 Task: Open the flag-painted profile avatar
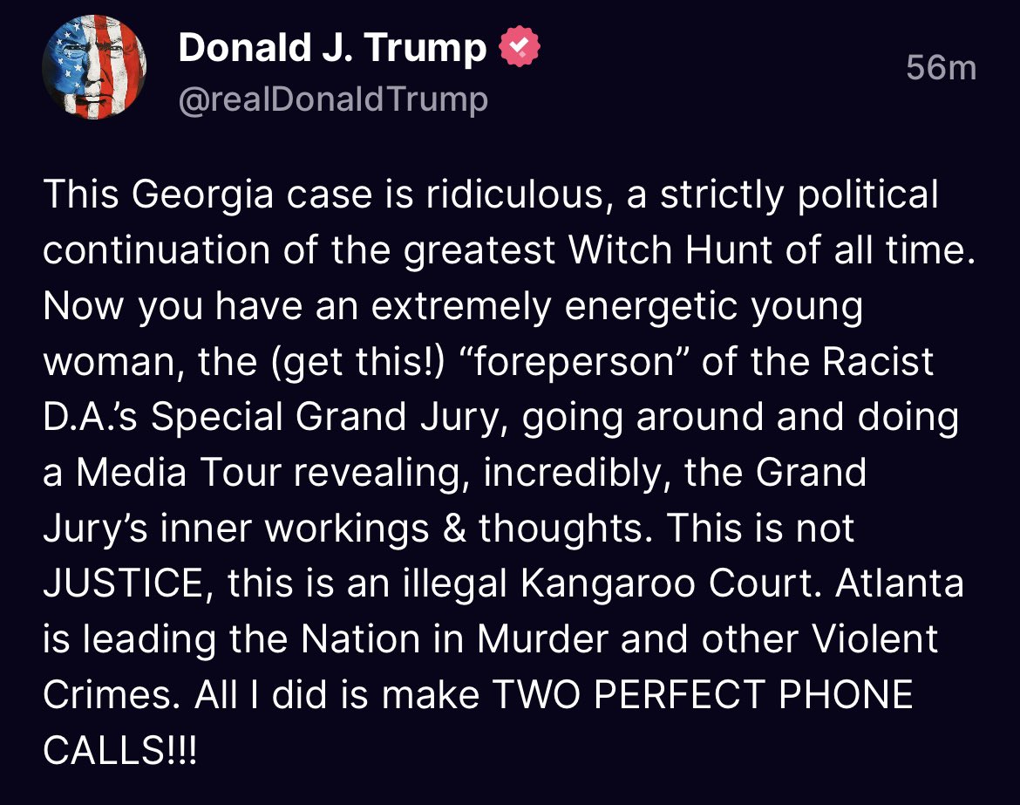[94, 67]
